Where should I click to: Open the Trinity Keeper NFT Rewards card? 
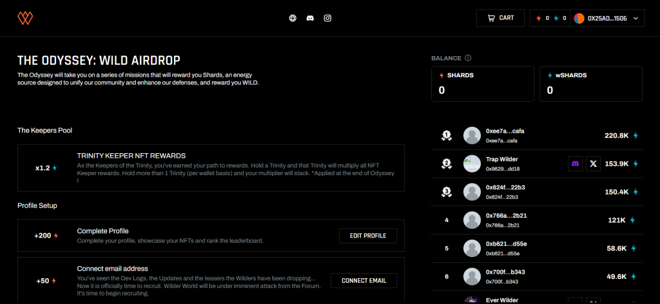click(x=211, y=167)
